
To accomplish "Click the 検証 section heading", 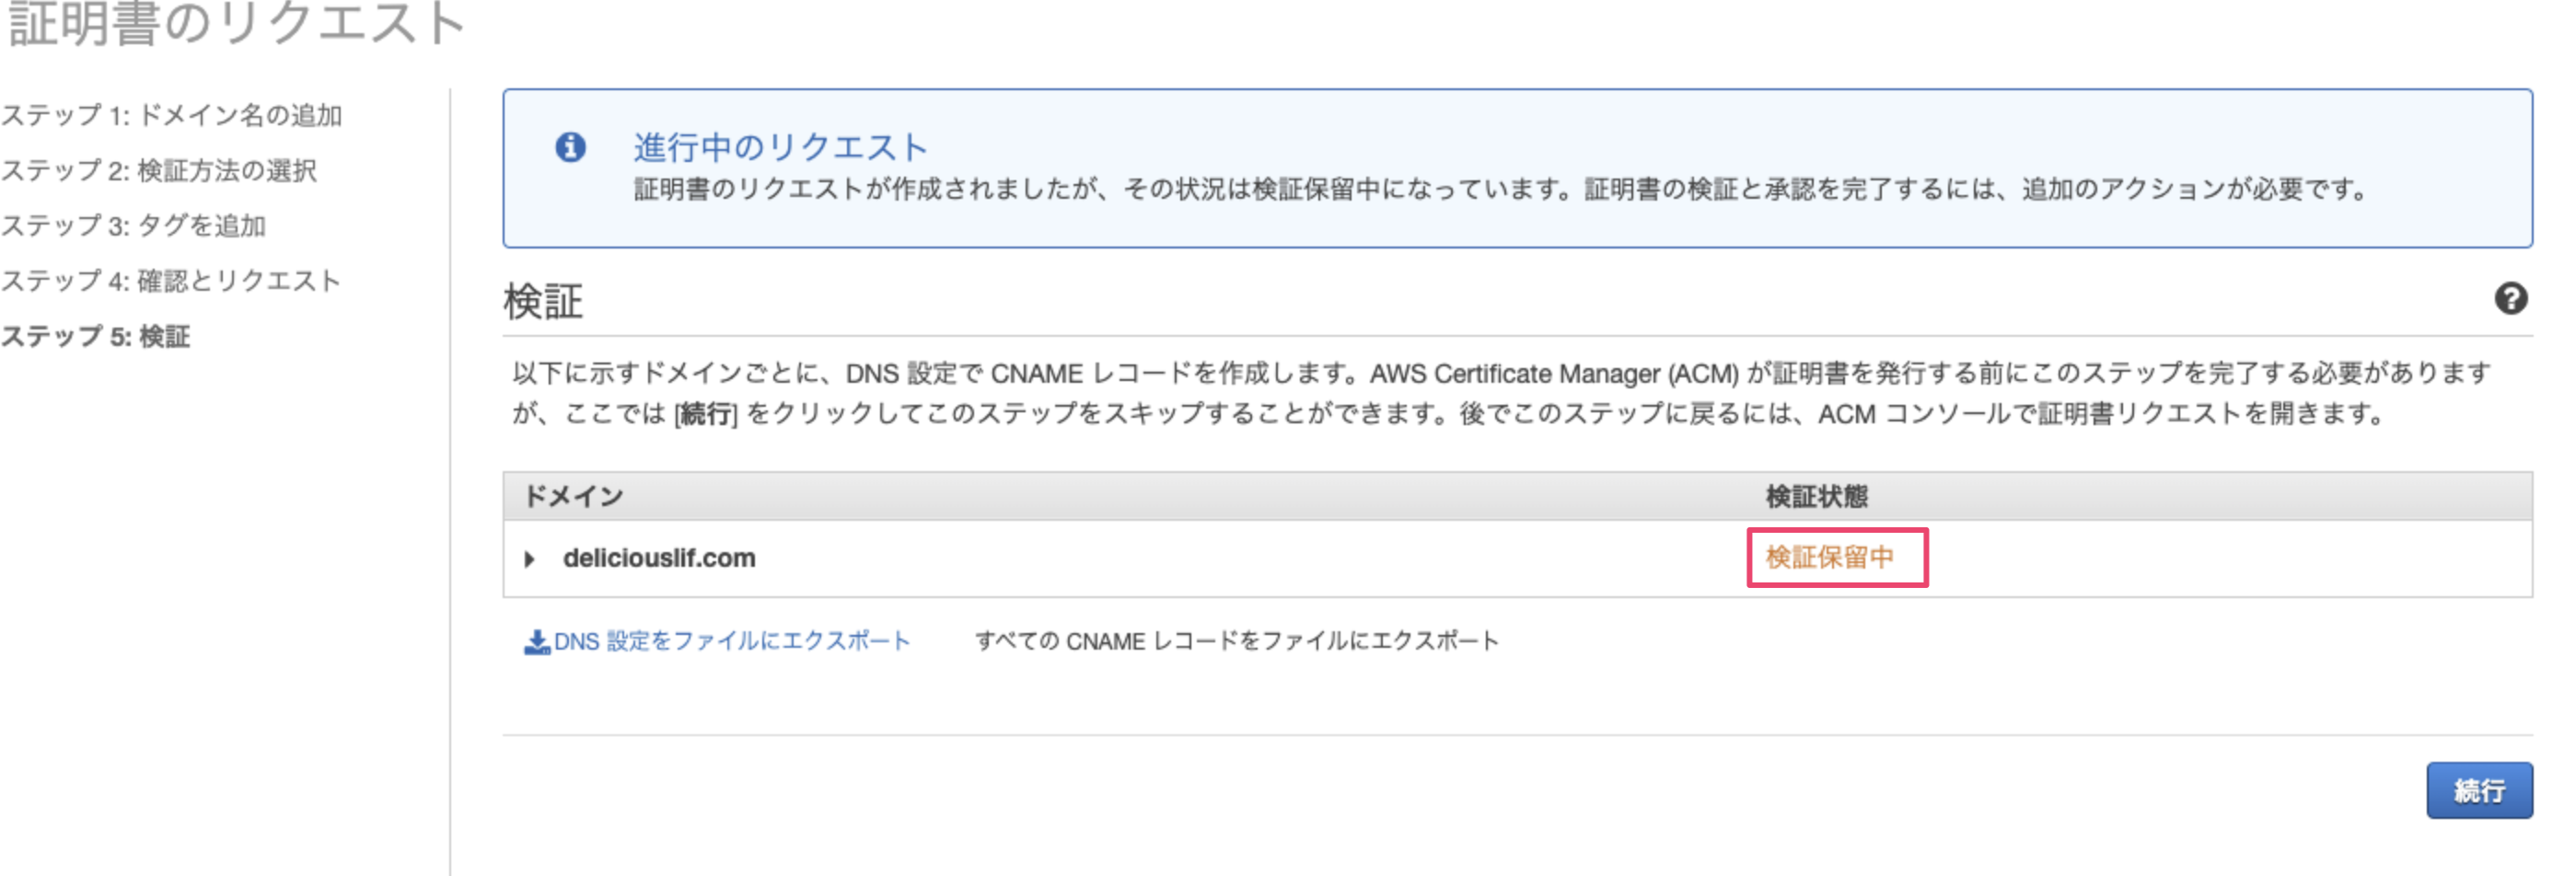I will tap(543, 302).
